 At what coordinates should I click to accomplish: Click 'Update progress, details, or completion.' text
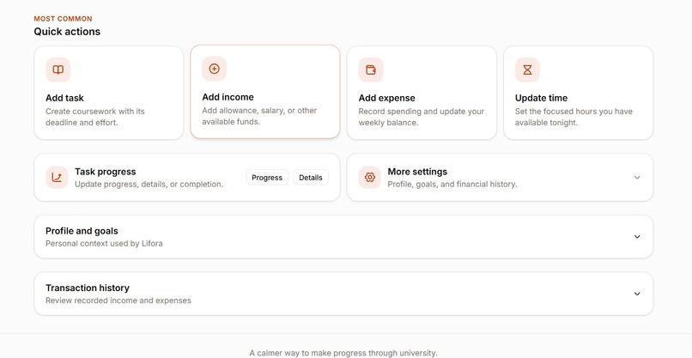tap(149, 184)
